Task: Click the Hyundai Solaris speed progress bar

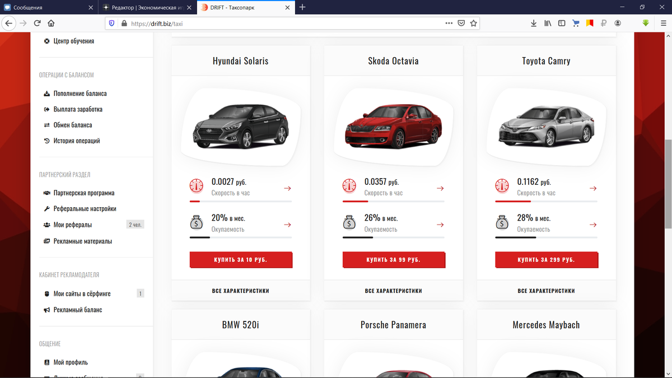Action: (241, 201)
